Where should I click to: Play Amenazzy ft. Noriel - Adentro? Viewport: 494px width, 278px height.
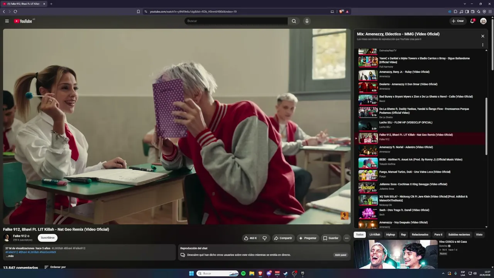pyautogui.click(x=421, y=149)
